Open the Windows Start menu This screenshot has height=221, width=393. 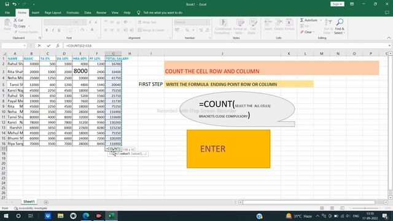pyautogui.click(x=6, y=215)
